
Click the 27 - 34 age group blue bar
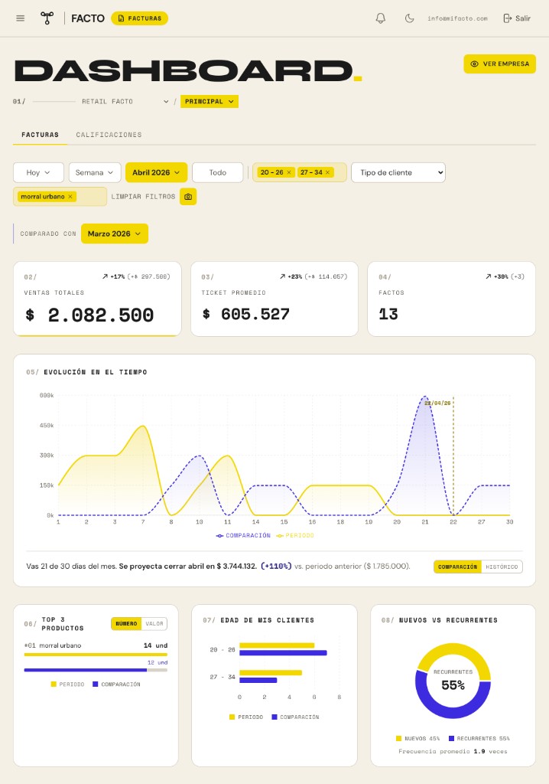coord(258,680)
